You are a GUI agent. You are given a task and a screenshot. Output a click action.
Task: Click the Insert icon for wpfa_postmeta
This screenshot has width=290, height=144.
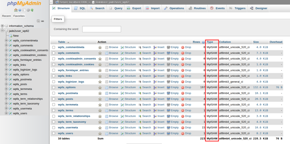(155, 93)
